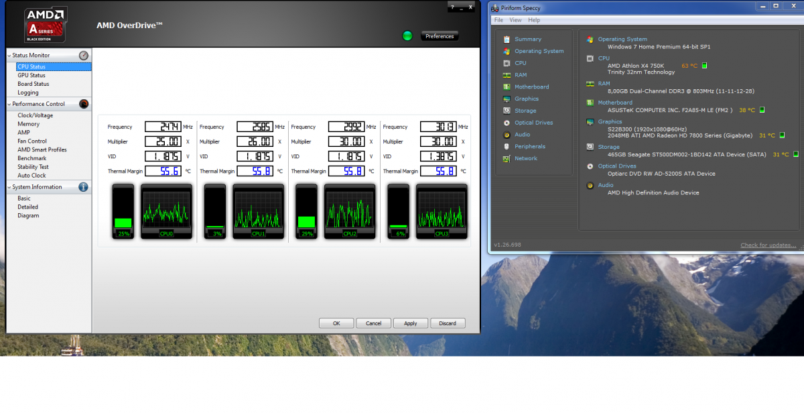Collapse the Performance Control section
This screenshot has height=413, width=804.
tap(9, 104)
